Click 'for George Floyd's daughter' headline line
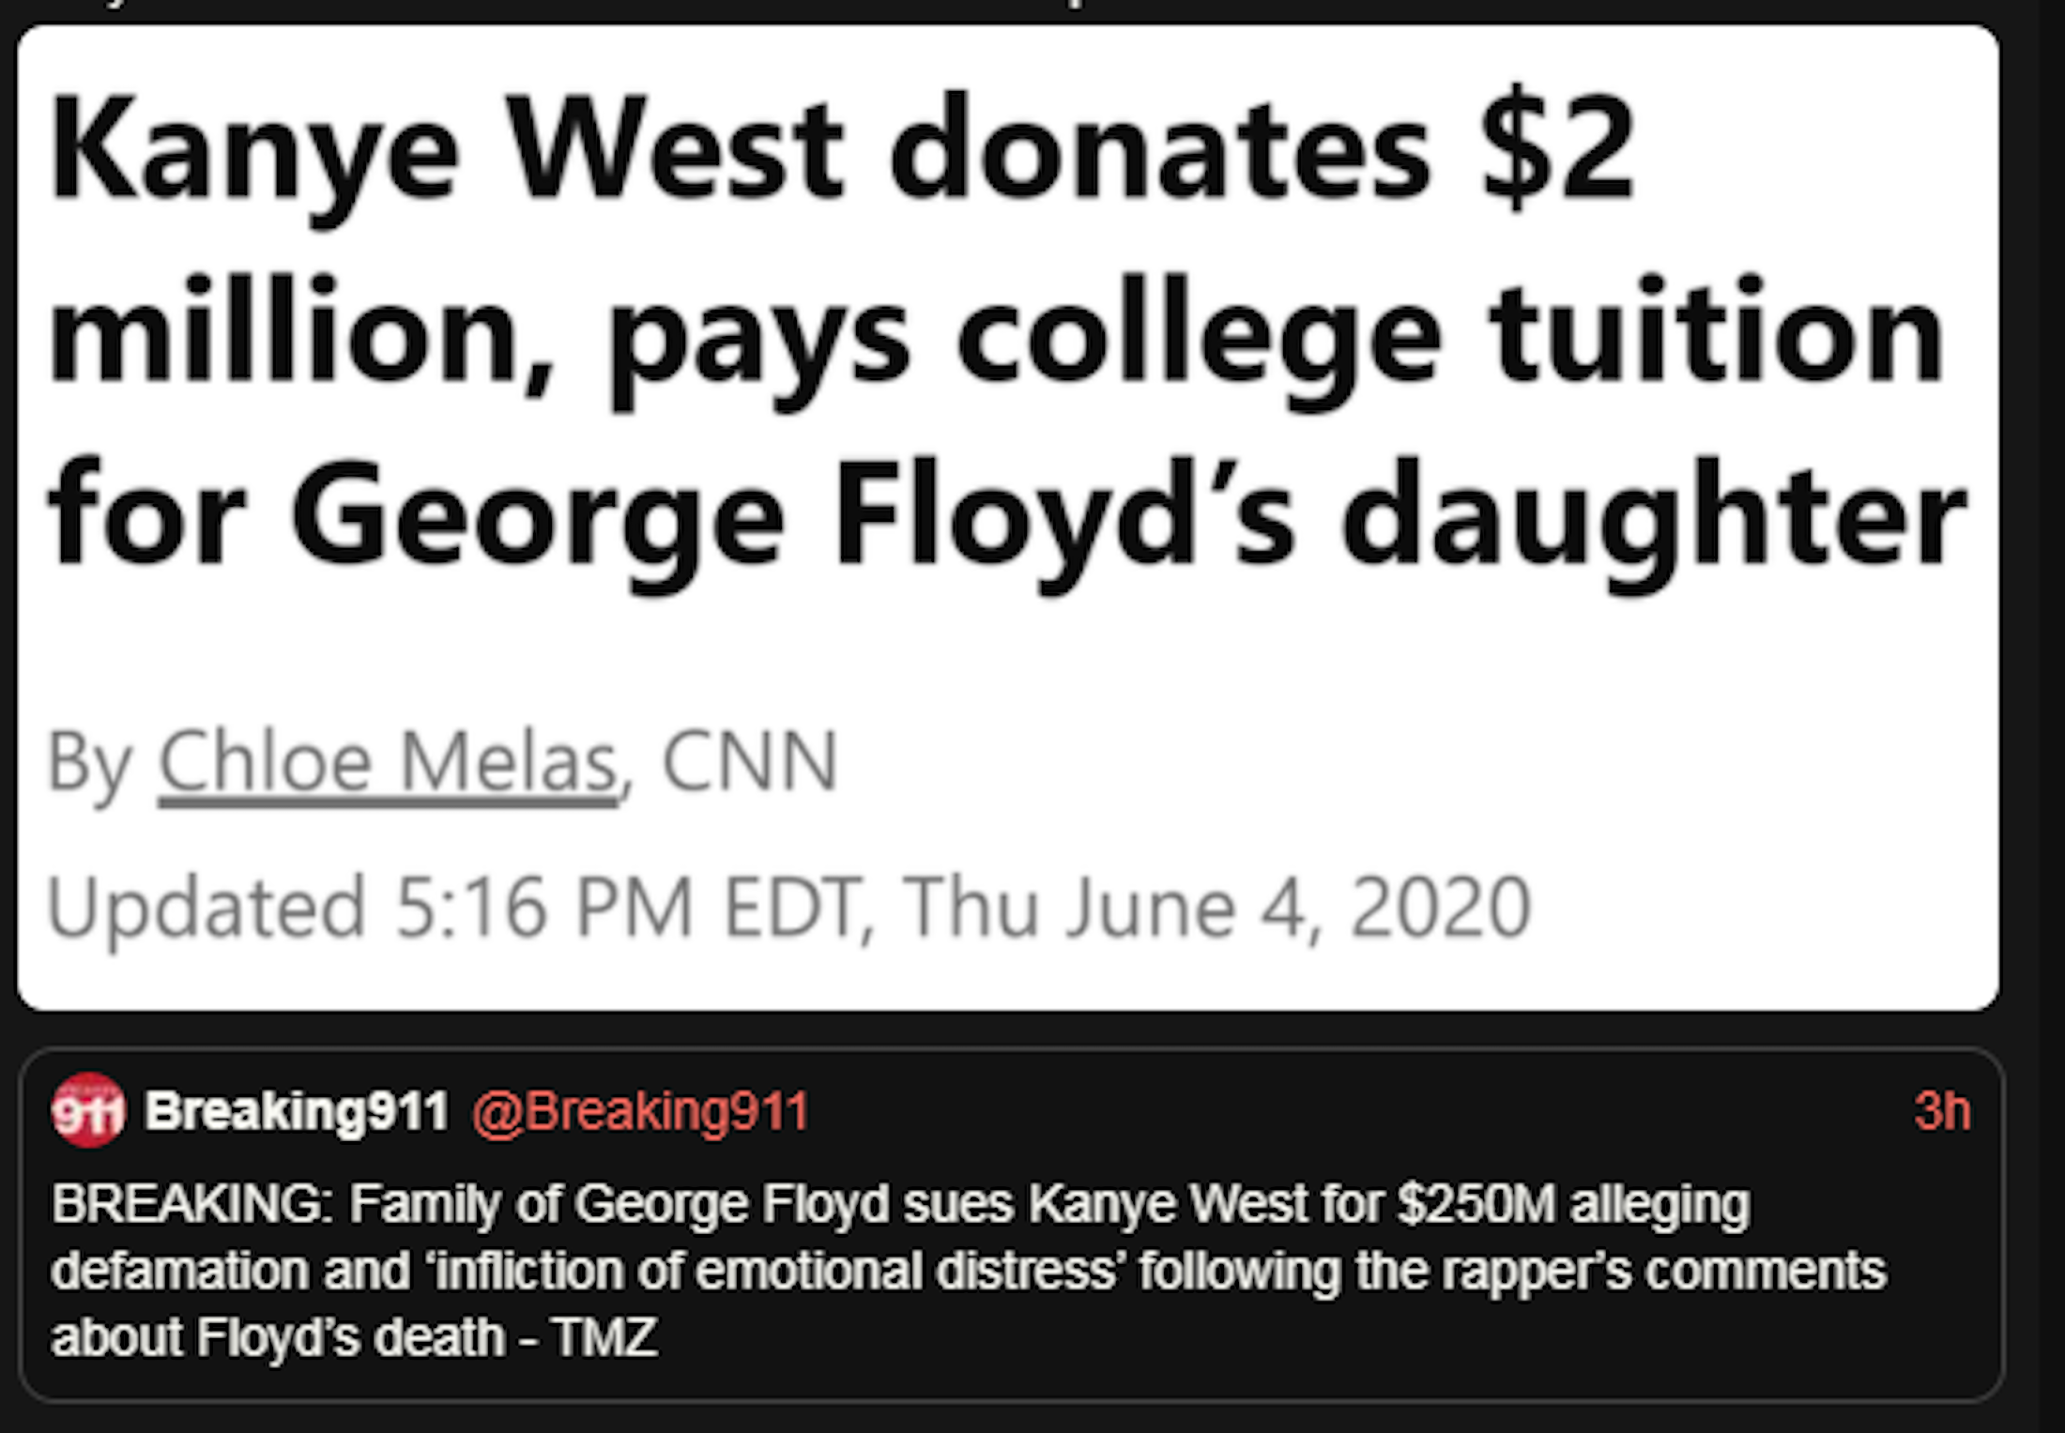Screen dimensions: 2065x1433 click(x=1006, y=516)
